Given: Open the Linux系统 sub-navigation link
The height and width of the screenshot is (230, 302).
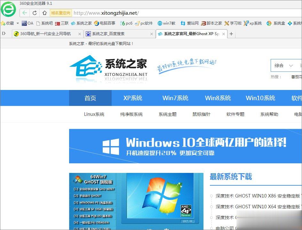Looking at the screenshot, I should point(94,114).
